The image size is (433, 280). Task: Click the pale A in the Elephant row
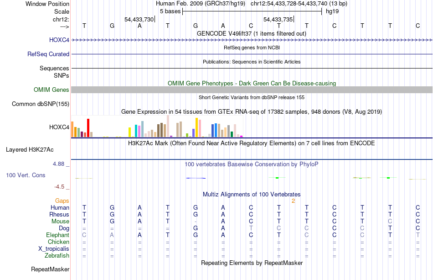coord(112,235)
